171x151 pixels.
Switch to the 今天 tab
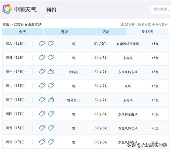[23, 32]
